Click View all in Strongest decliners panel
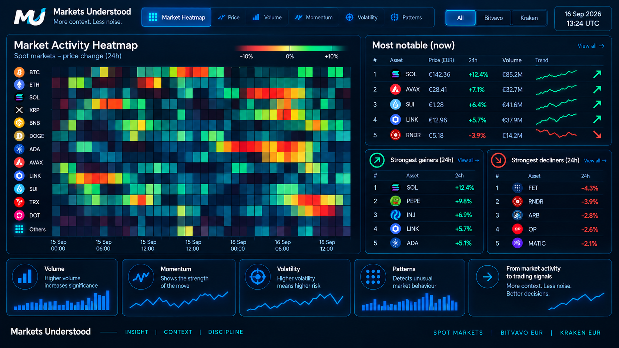619x348 pixels. coord(595,161)
